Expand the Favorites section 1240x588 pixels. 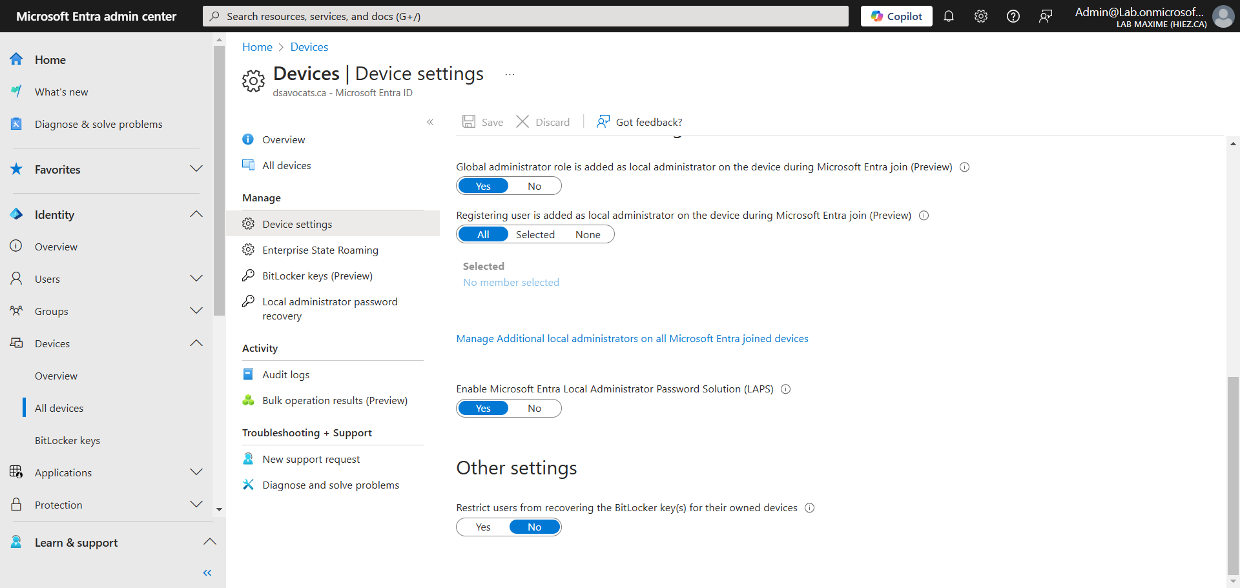coord(196,169)
